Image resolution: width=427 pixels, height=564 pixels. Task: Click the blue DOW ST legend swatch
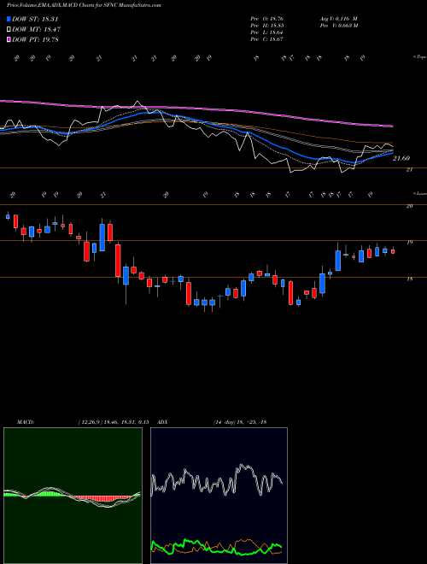(x=9, y=19)
